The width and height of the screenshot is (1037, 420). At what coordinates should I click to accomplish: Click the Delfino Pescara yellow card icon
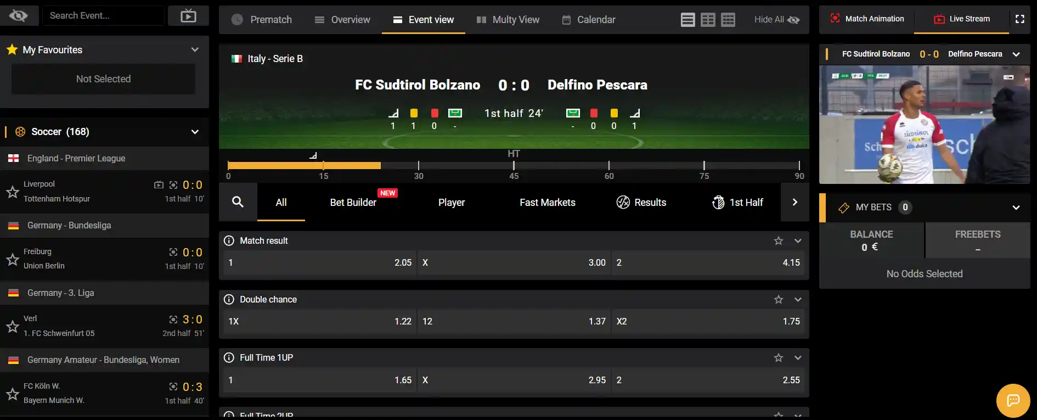point(614,113)
